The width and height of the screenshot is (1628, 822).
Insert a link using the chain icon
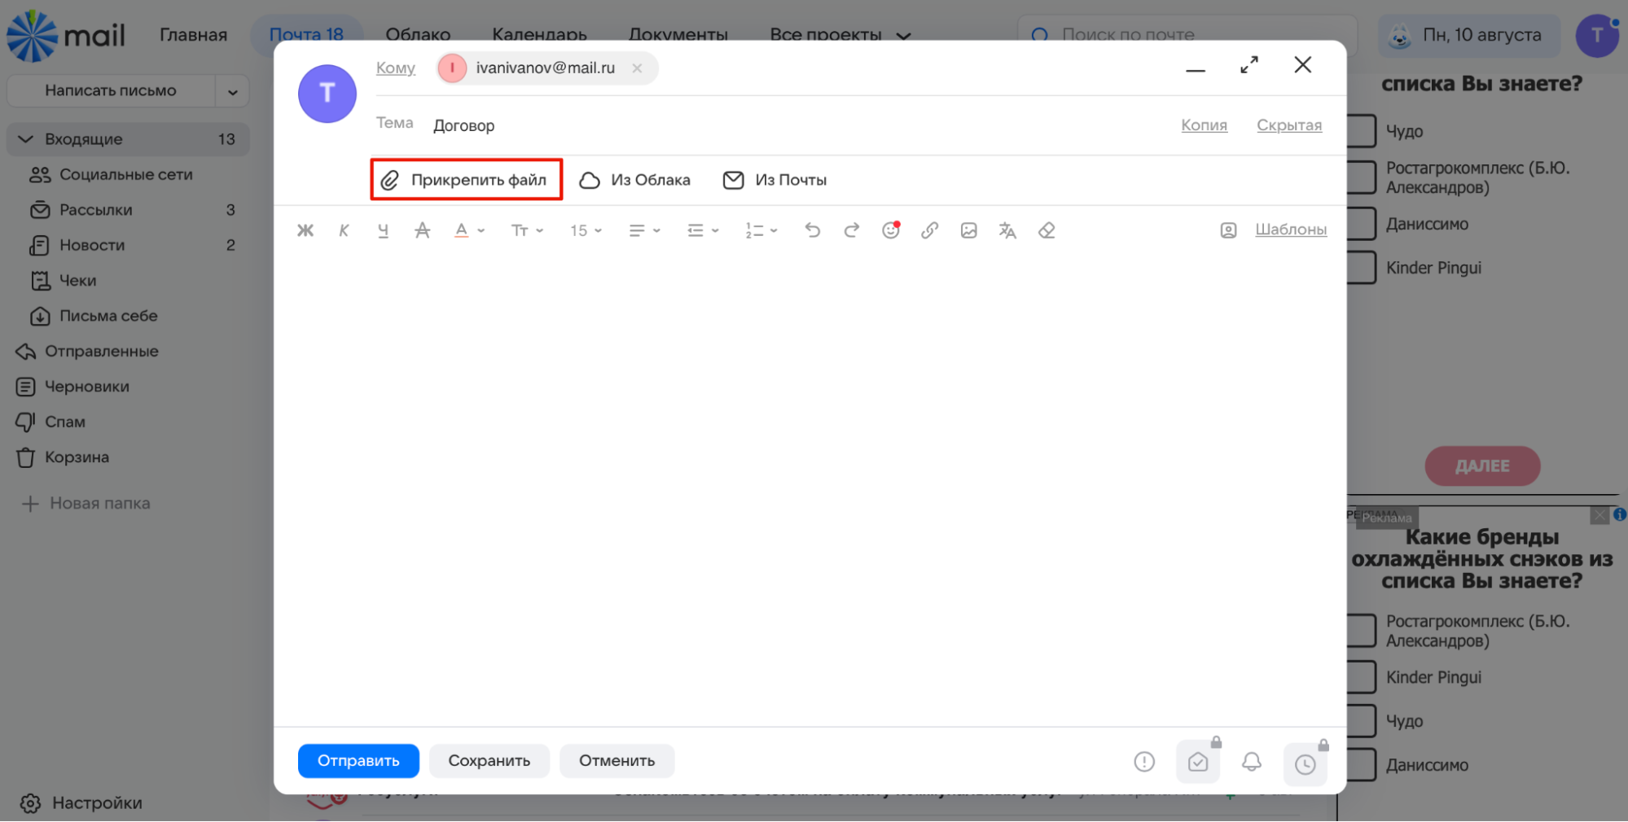coord(929,230)
